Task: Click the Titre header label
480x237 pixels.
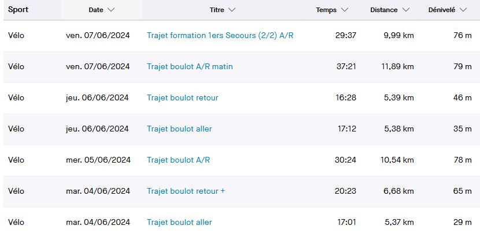Action: pos(217,10)
